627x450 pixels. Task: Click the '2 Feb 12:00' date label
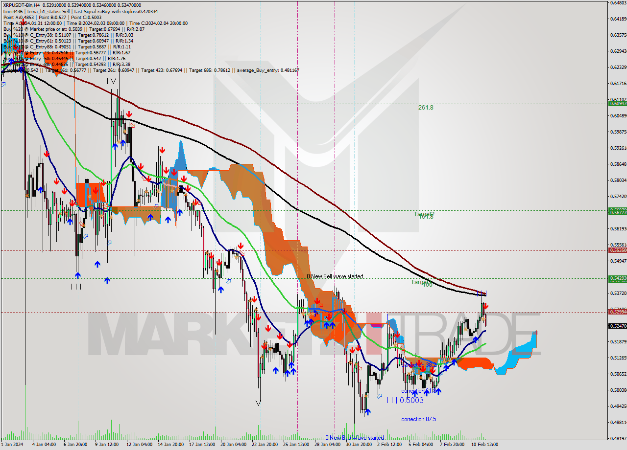389,445
